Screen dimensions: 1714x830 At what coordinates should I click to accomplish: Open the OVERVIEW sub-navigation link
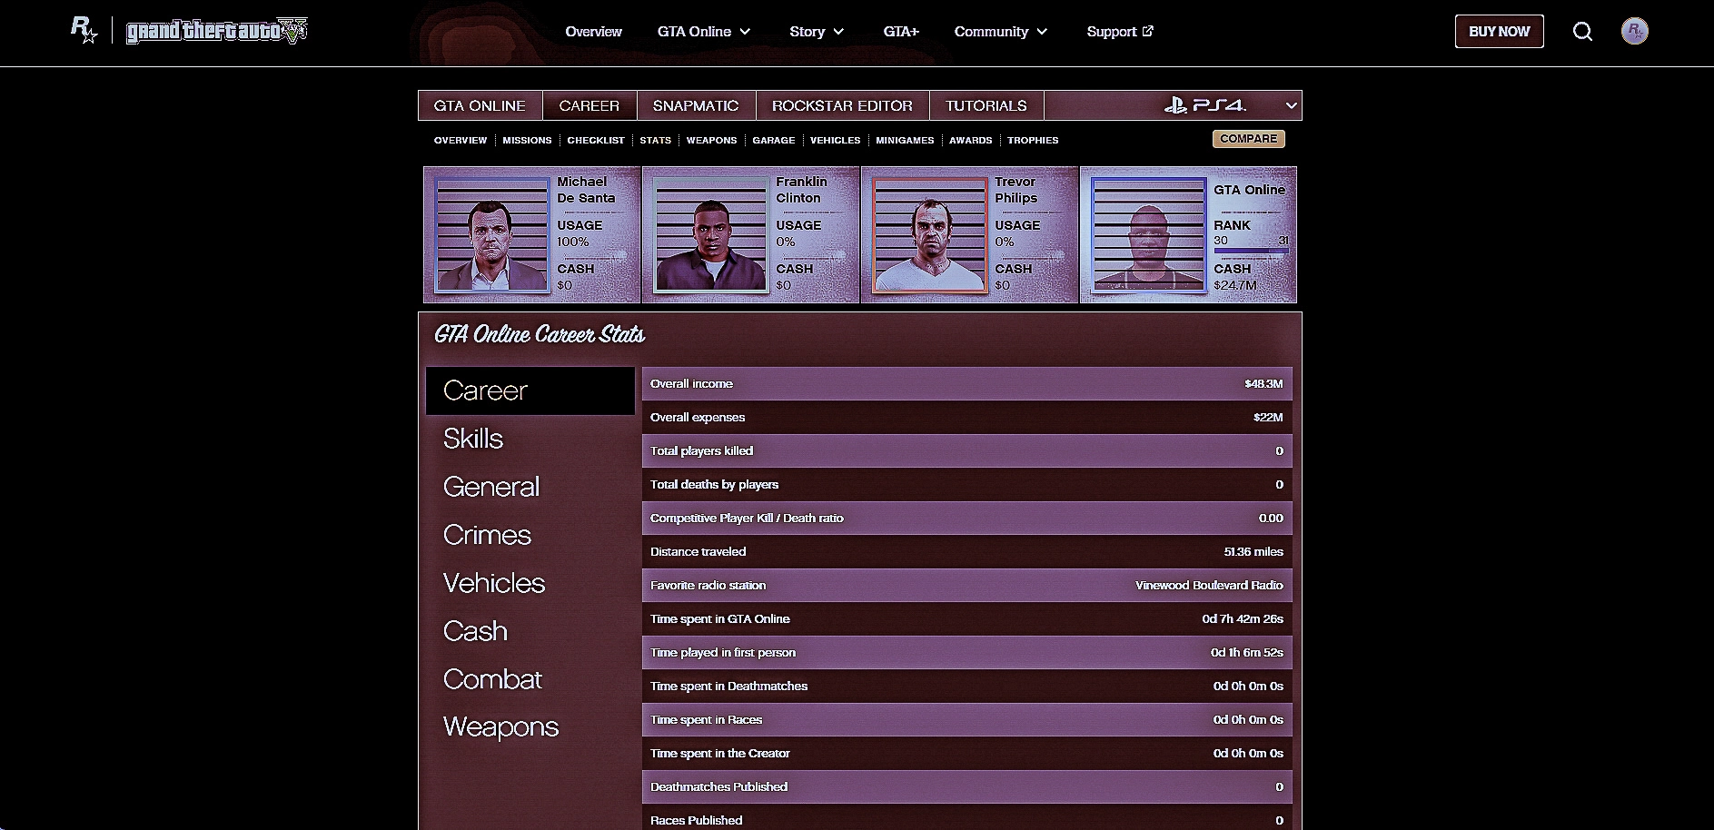pyautogui.click(x=461, y=141)
